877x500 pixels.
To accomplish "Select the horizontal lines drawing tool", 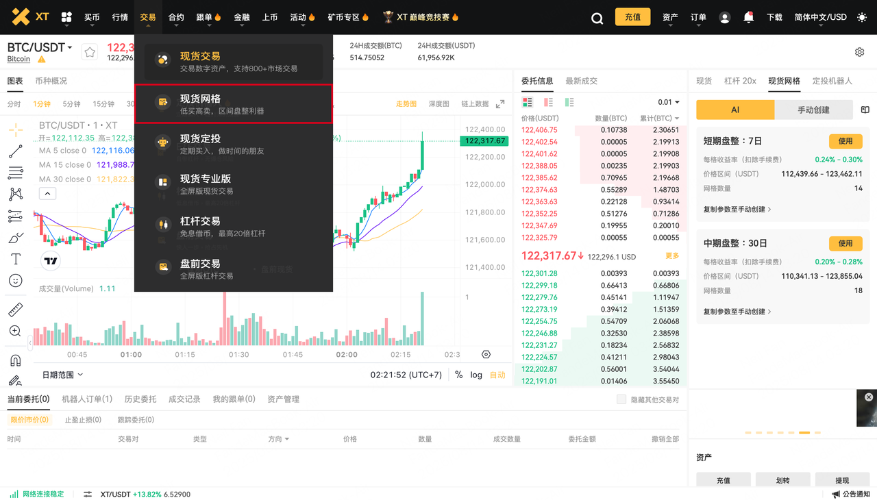I will pos(15,173).
